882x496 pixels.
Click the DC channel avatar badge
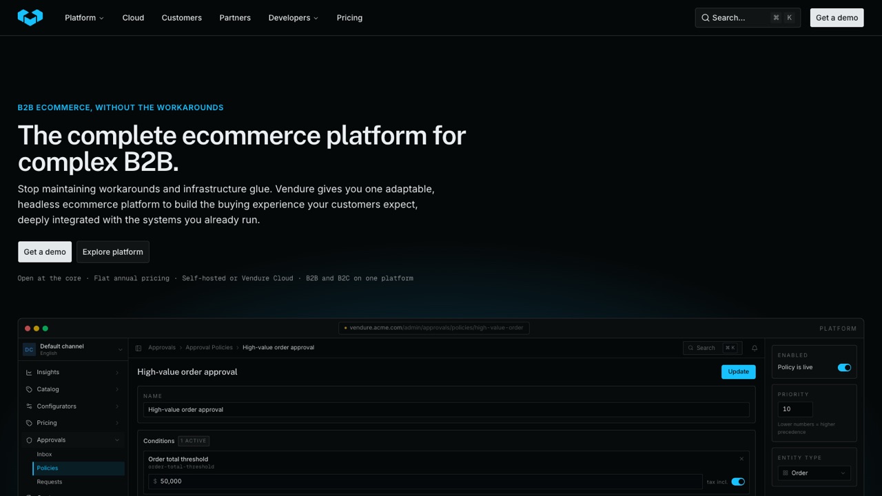29,350
